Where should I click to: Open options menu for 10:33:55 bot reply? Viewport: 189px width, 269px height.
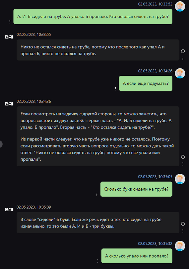point(183,58)
